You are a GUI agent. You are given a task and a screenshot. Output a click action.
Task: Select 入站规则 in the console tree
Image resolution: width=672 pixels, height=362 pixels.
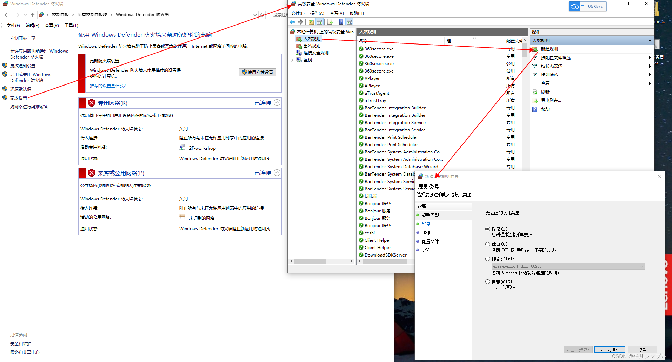click(312, 39)
